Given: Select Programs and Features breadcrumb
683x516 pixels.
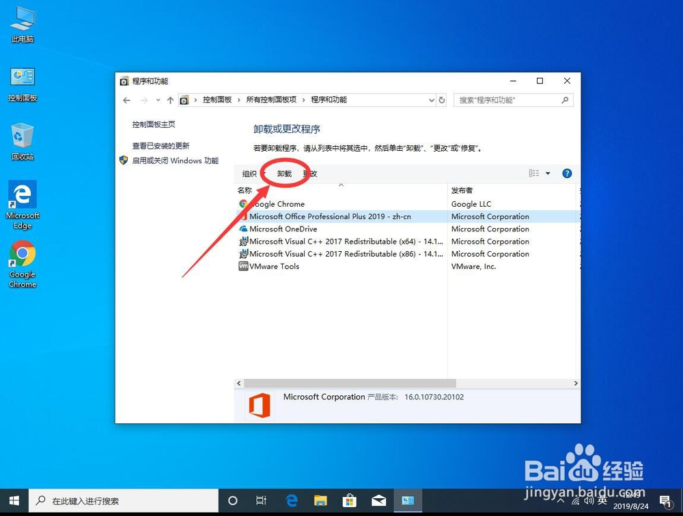Looking at the screenshot, I should click(329, 100).
